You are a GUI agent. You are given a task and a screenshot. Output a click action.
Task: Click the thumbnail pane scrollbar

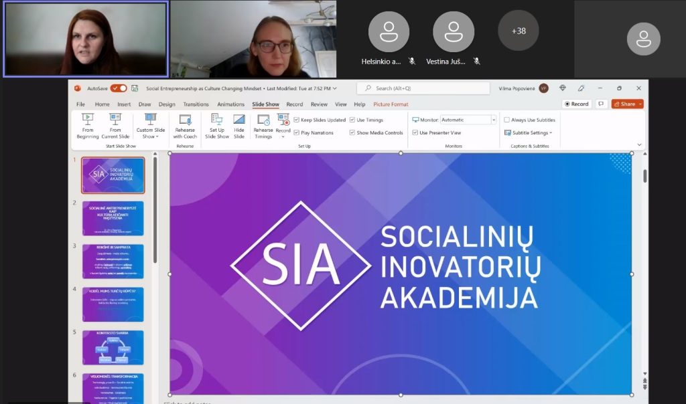155,210
